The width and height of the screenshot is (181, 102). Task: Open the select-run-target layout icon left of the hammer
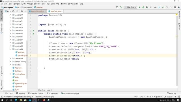tap(117, 7)
